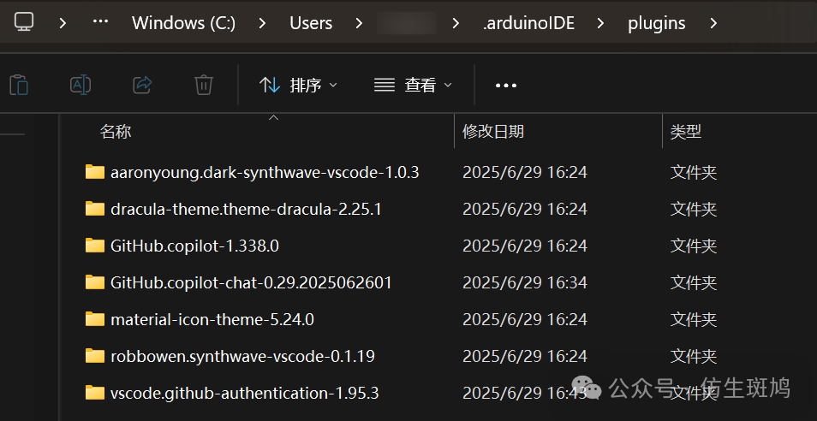Click modified date of dracula-theme.theme-dracula-2.25.1 row
The width and height of the screenshot is (817, 421).
point(525,209)
